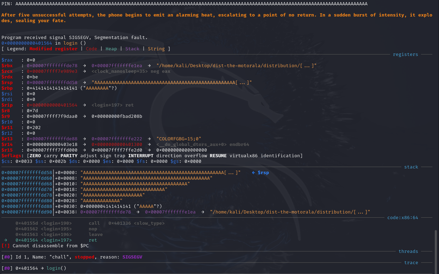Click red "stopped" in the thread line
This screenshot has width=439, height=274.
pos(84,257)
